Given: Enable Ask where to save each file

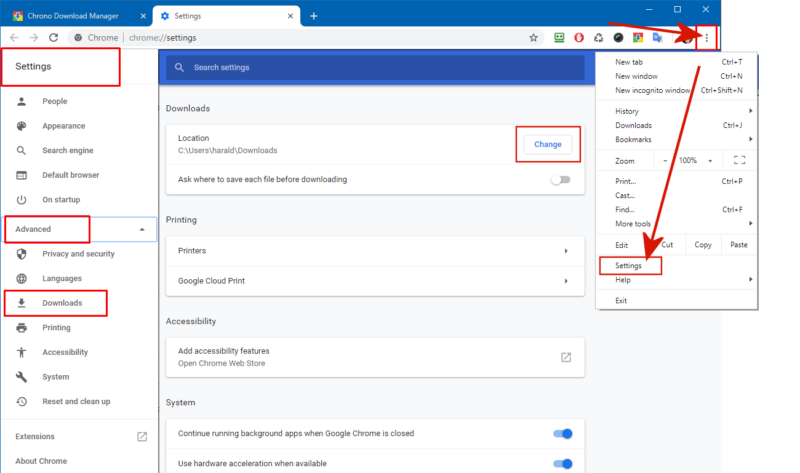Looking at the screenshot, I should (x=561, y=180).
